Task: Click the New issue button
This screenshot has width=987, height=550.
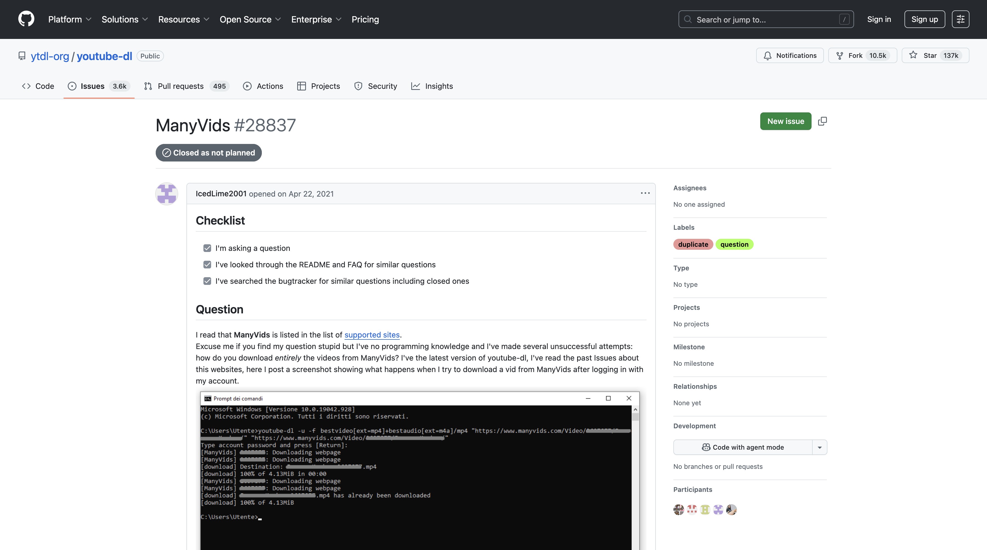Action: (x=785, y=121)
